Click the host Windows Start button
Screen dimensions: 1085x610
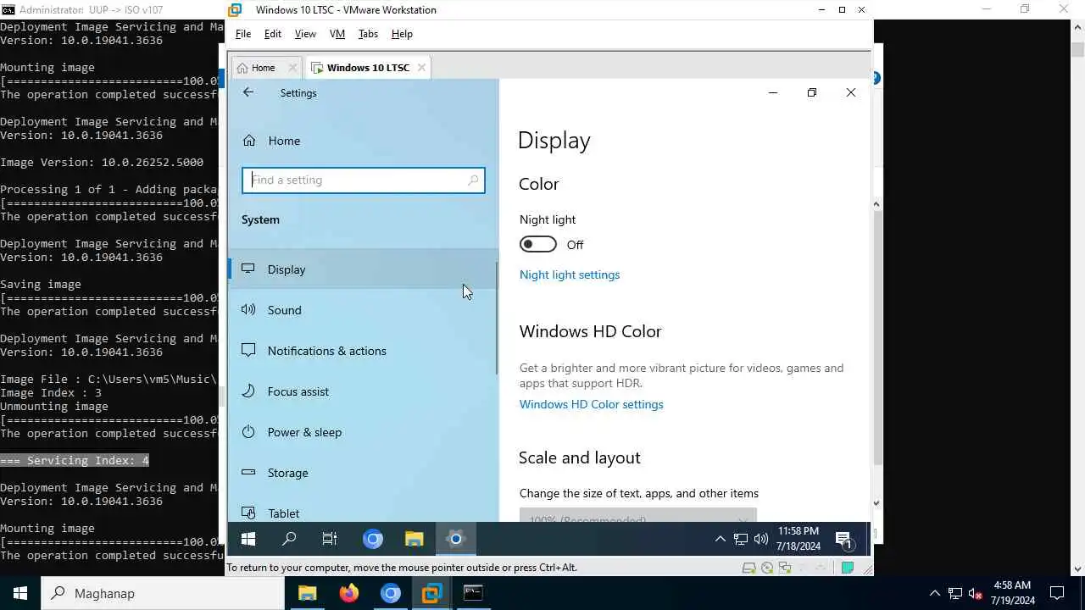click(x=20, y=593)
